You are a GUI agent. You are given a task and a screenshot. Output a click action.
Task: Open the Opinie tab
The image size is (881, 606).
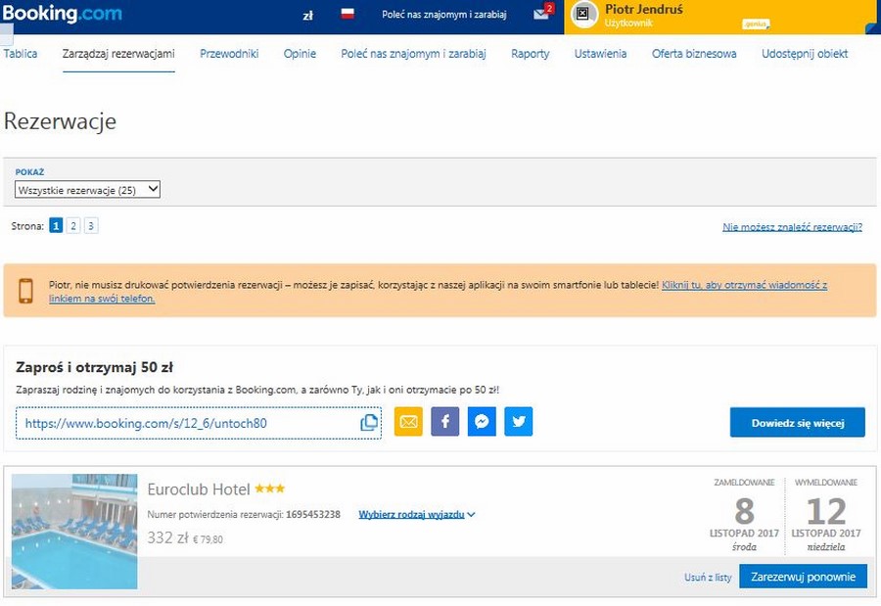click(x=300, y=54)
